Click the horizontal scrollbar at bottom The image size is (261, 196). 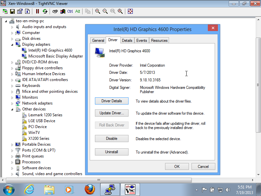pos(98,180)
